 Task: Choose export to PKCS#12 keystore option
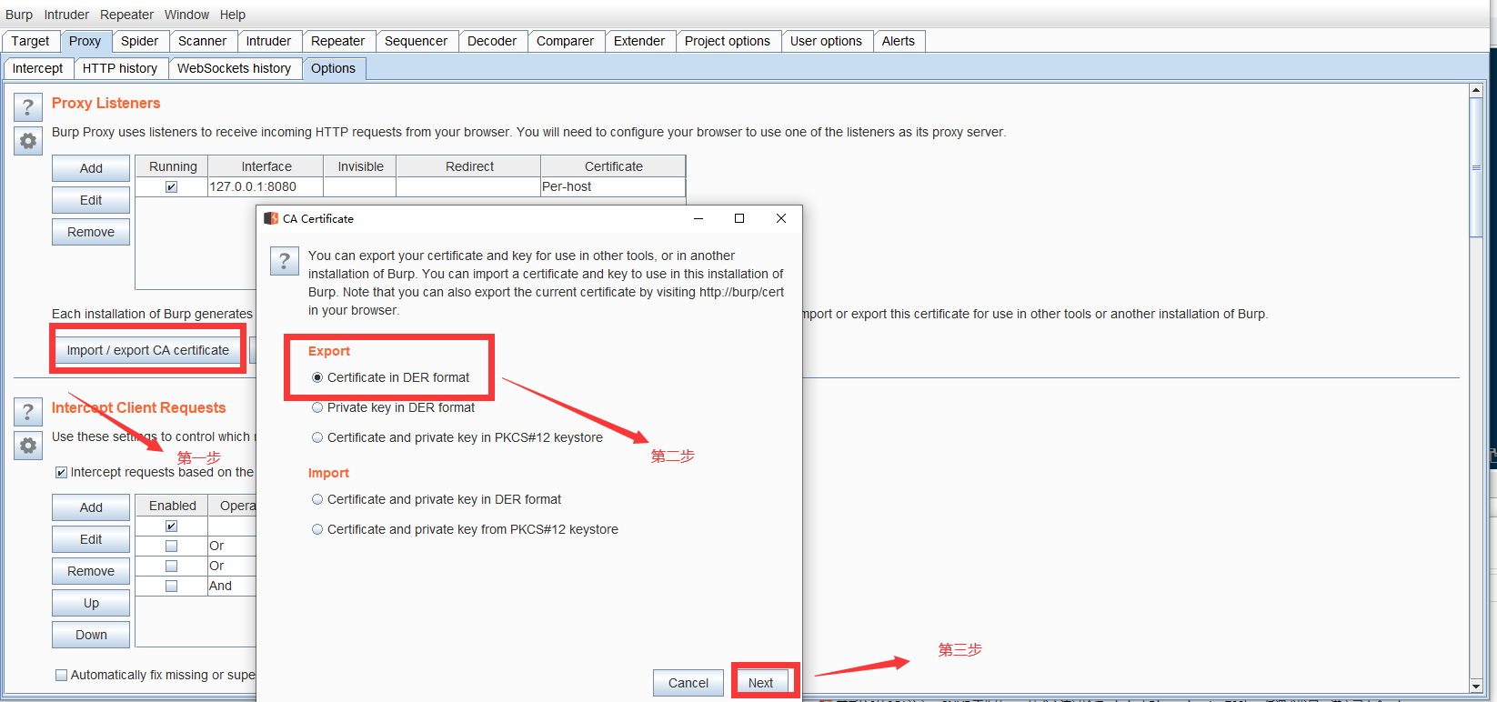click(x=317, y=437)
